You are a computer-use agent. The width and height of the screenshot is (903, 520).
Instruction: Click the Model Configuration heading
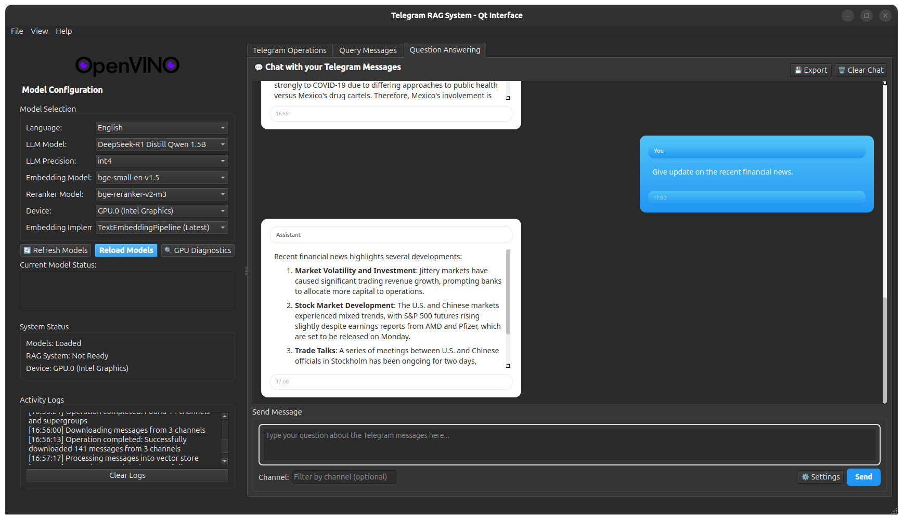[62, 90]
